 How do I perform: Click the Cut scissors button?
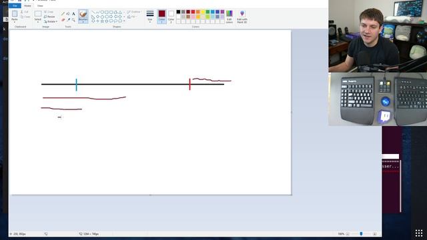(25, 12)
